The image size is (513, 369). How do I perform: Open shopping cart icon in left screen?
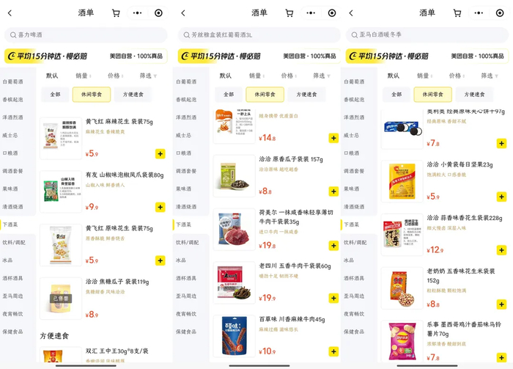[x=116, y=13]
